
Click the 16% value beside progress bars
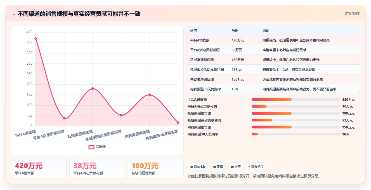pyautogui.click(x=345, y=134)
